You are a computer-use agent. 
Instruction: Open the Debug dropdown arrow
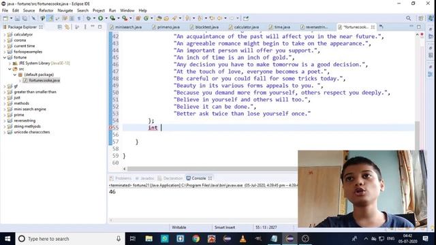pyautogui.click(x=94, y=18)
